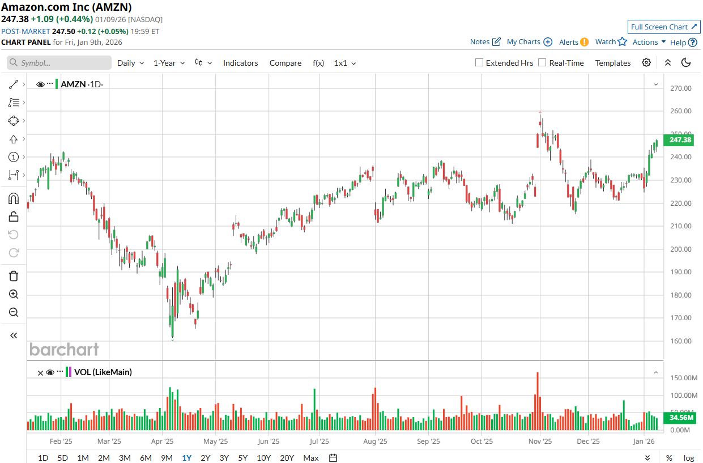The height and width of the screenshot is (463, 703).
Task: Open chart settings gear icon
Action: point(646,62)
